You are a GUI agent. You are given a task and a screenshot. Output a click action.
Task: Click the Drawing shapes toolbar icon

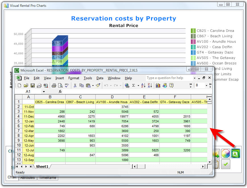coord(165,85)
